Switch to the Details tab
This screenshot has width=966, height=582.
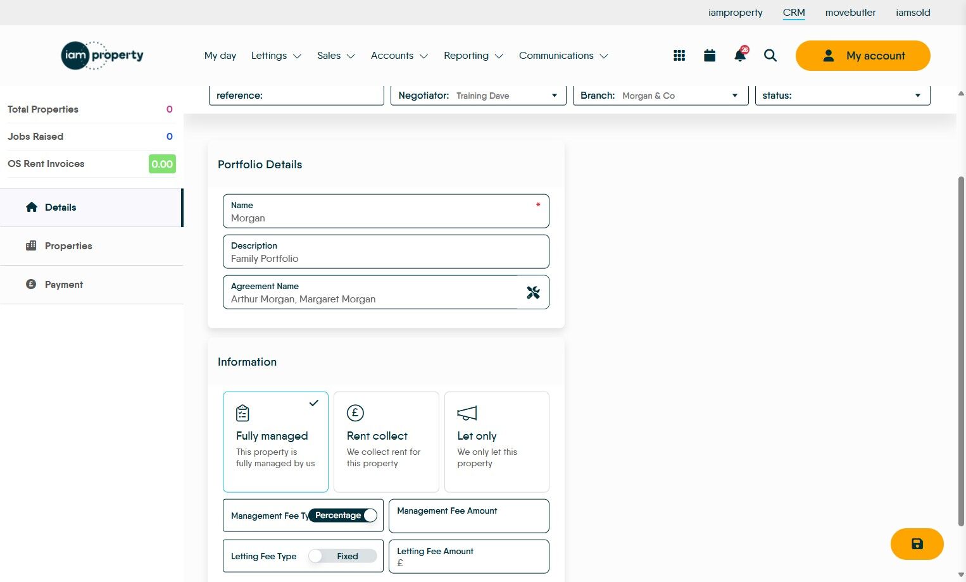click(x=92, y=207)
